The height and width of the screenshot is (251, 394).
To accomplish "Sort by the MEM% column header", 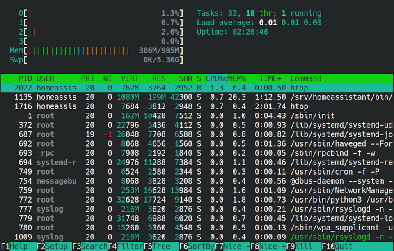I will (237, 78).
